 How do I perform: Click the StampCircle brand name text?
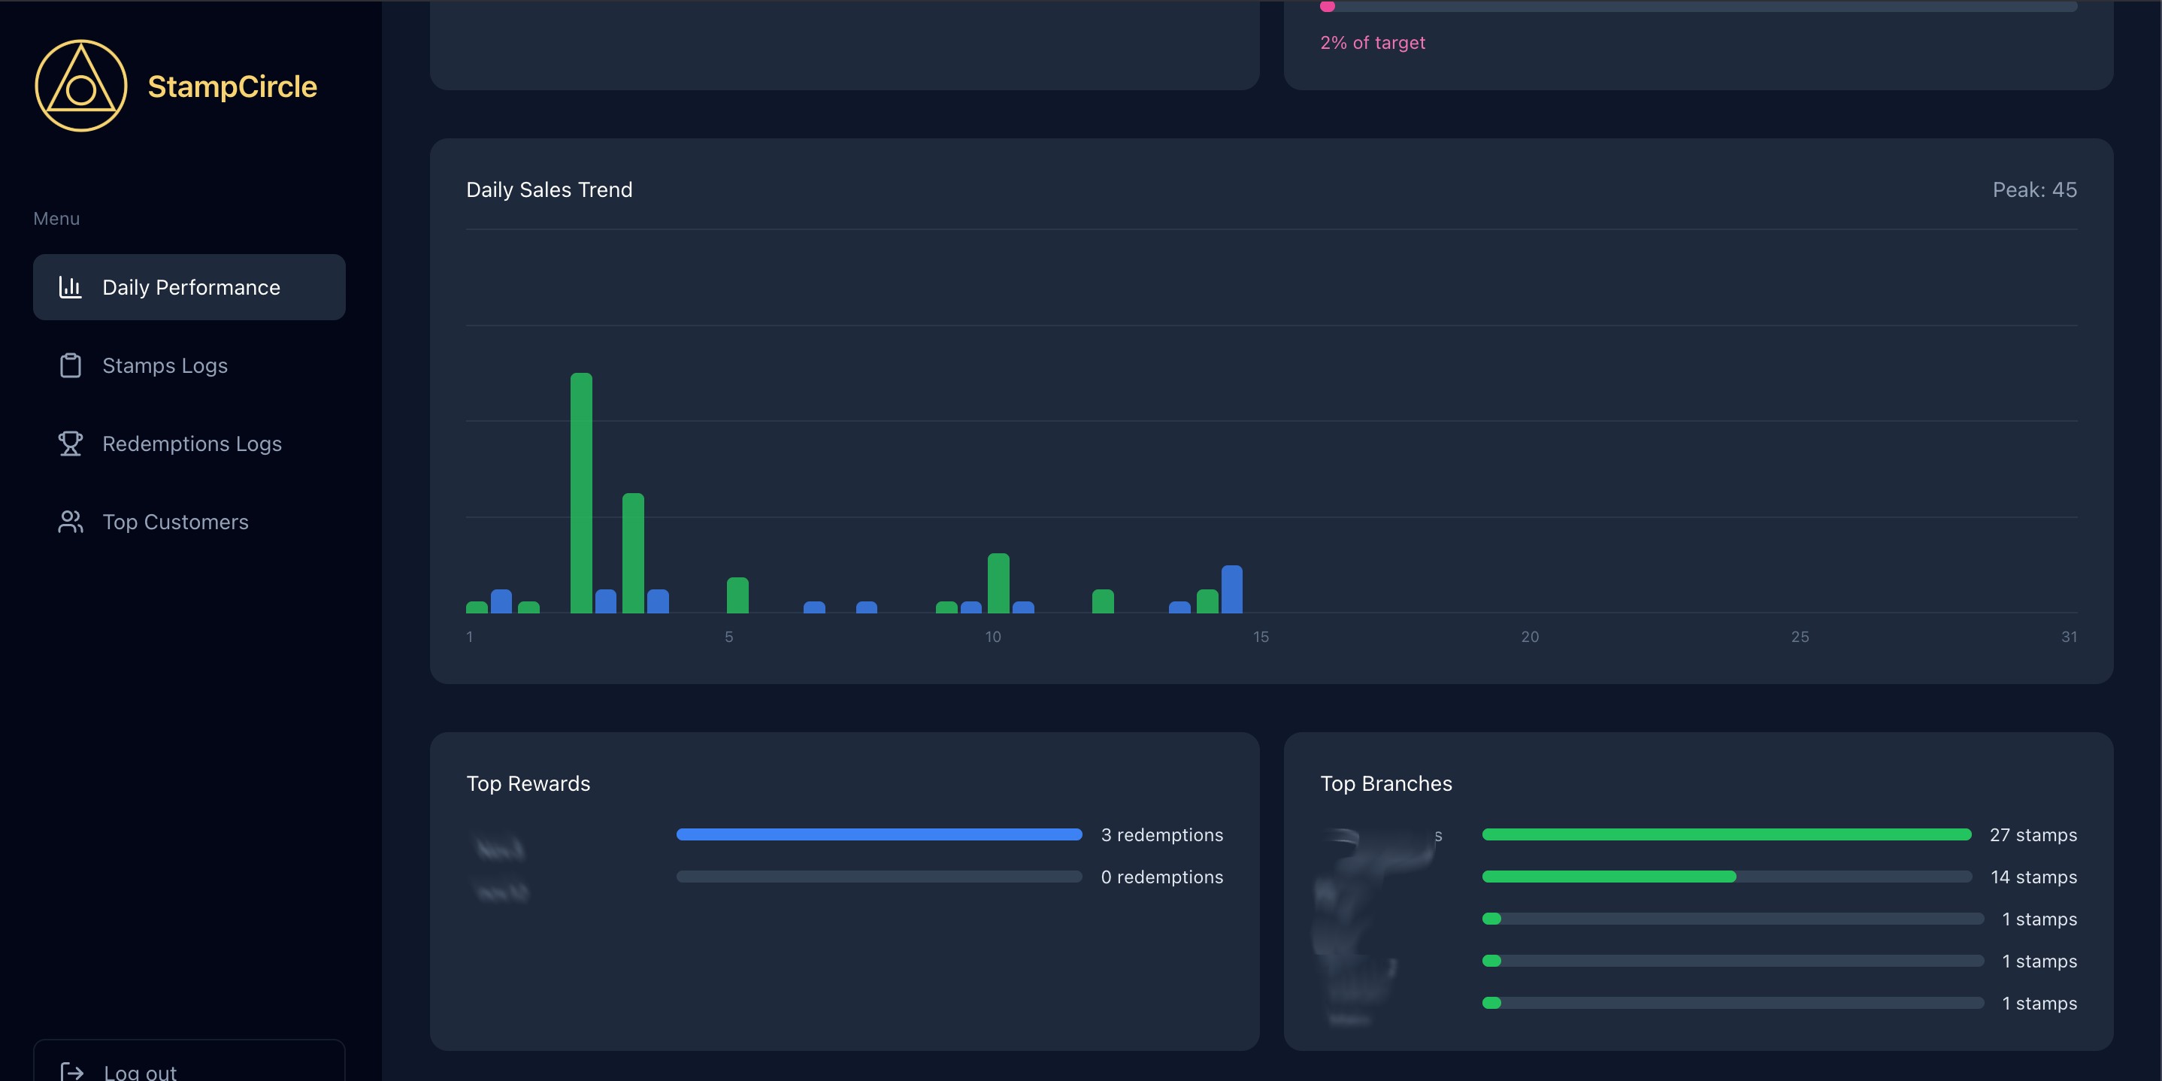tap(232, 86)
